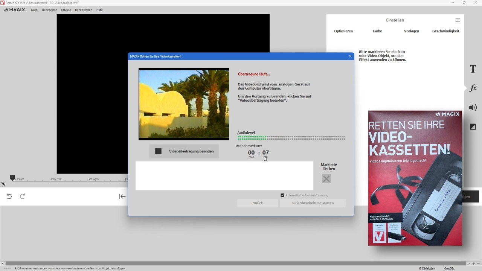Image resolution: width=482 pixels, height=271 pixels.
Task: Open the Effekte menu
Action: pyautogui.click(x=66, y=10)
